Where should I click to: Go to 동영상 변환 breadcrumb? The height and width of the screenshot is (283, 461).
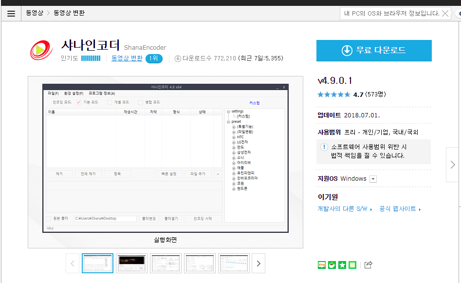tap(69, 13)
